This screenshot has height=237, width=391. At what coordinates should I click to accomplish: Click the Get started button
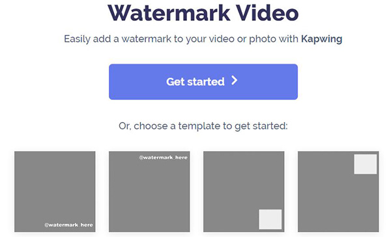coord(203,82)
